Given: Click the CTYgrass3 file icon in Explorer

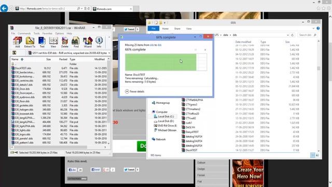Looking at the screenshot, I should (x=183, y=104).
